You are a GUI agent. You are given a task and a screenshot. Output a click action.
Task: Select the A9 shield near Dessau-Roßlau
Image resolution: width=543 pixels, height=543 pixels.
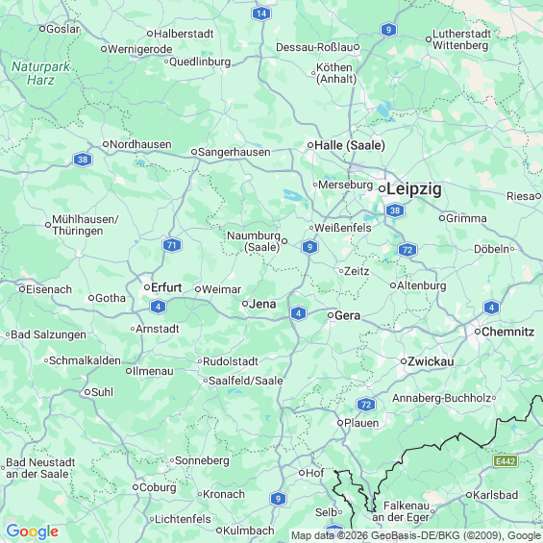pyautogui.click(x=388, y=30)
